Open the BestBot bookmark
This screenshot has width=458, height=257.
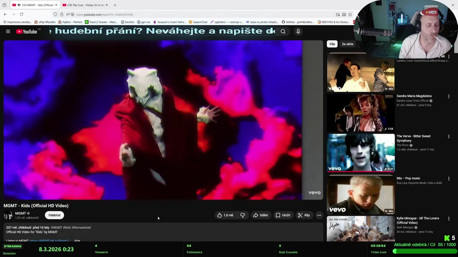127,22
